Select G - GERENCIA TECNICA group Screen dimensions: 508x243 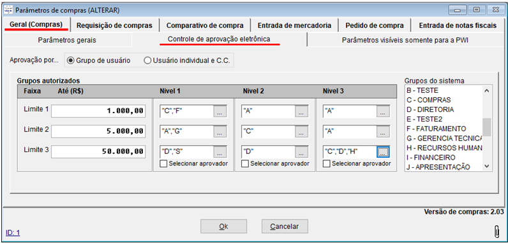tap(444, 138)
